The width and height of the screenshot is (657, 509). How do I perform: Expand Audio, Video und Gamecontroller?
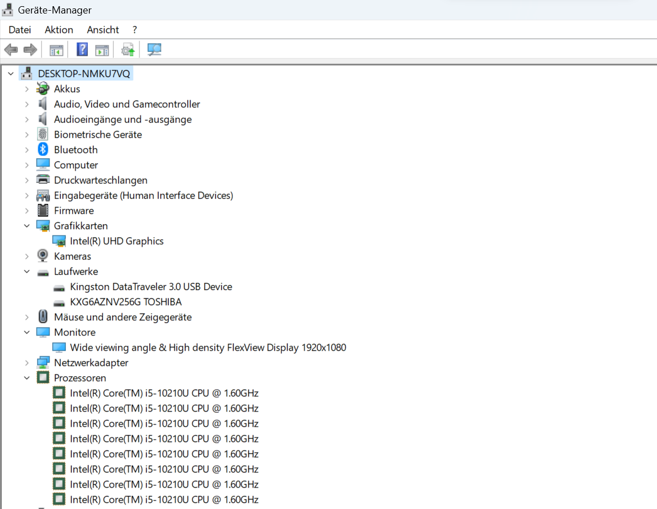click(27, 104)
